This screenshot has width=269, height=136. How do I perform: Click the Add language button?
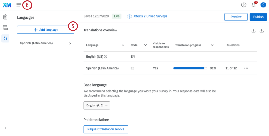tap(46, 30)
